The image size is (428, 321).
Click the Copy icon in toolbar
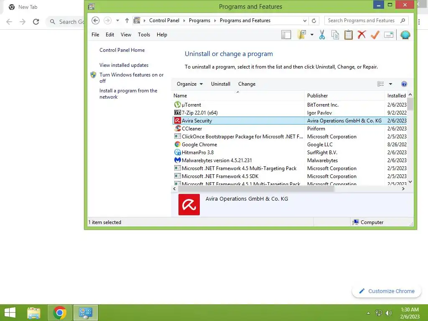click(335, 35)
